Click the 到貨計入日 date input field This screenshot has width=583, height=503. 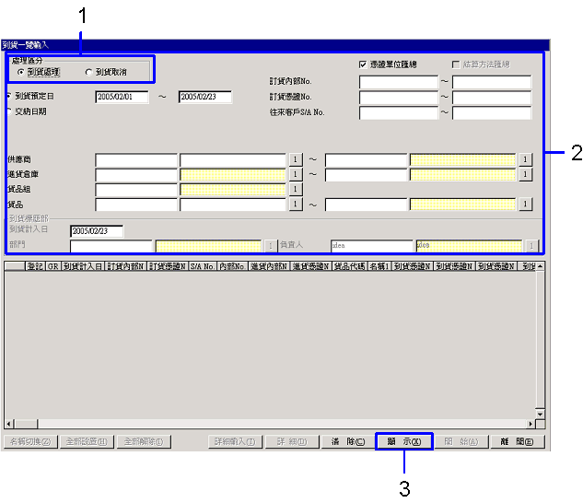point(96,231)
